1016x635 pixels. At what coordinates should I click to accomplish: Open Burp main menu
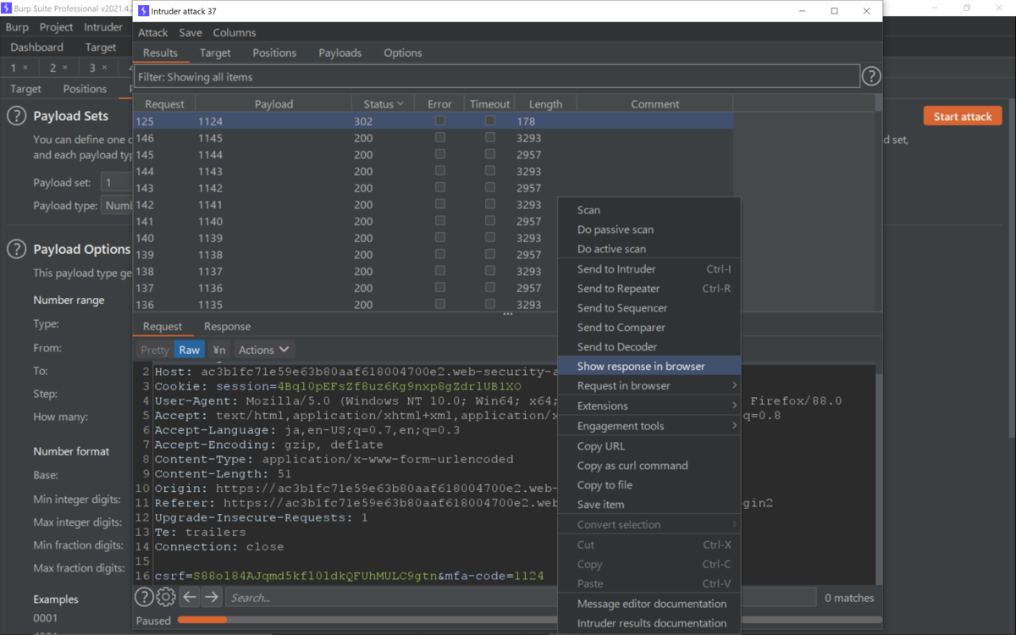17,27
